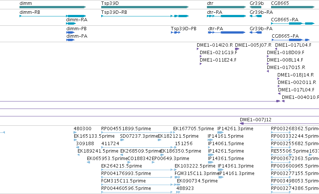Click the EK167705.5prime EST label
This screenshot has width=319, height=194.
point(193,129)
